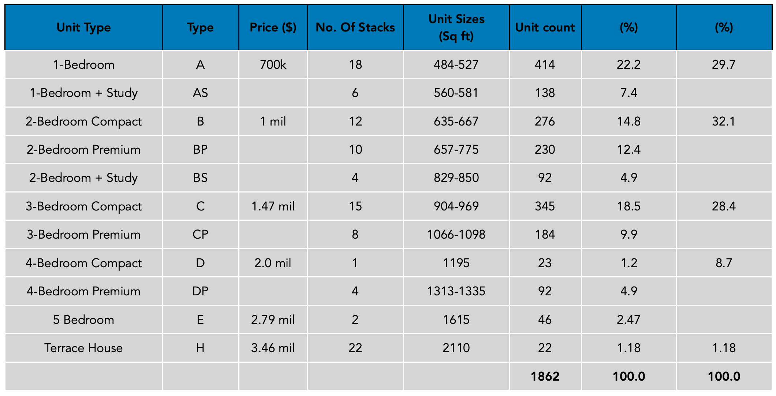Viewport: 776px width, 396px height.
Task: Click the Unit count column header
Action: (x=545, y=27)
